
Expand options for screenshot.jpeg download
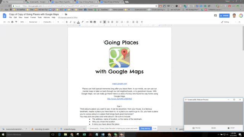(84, 129)
